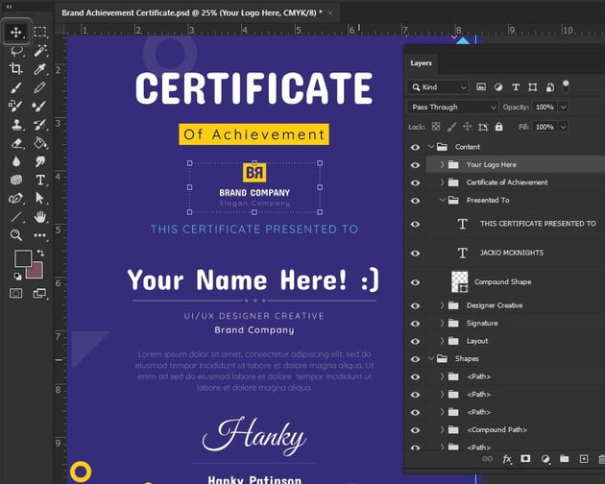
Task: Select the Eyedropper tool
Action: point(39,69)
